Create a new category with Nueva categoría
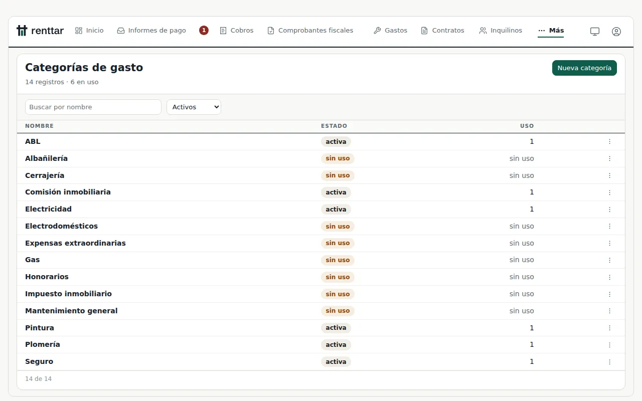This screenshot has width=642, height=401. 584,68
